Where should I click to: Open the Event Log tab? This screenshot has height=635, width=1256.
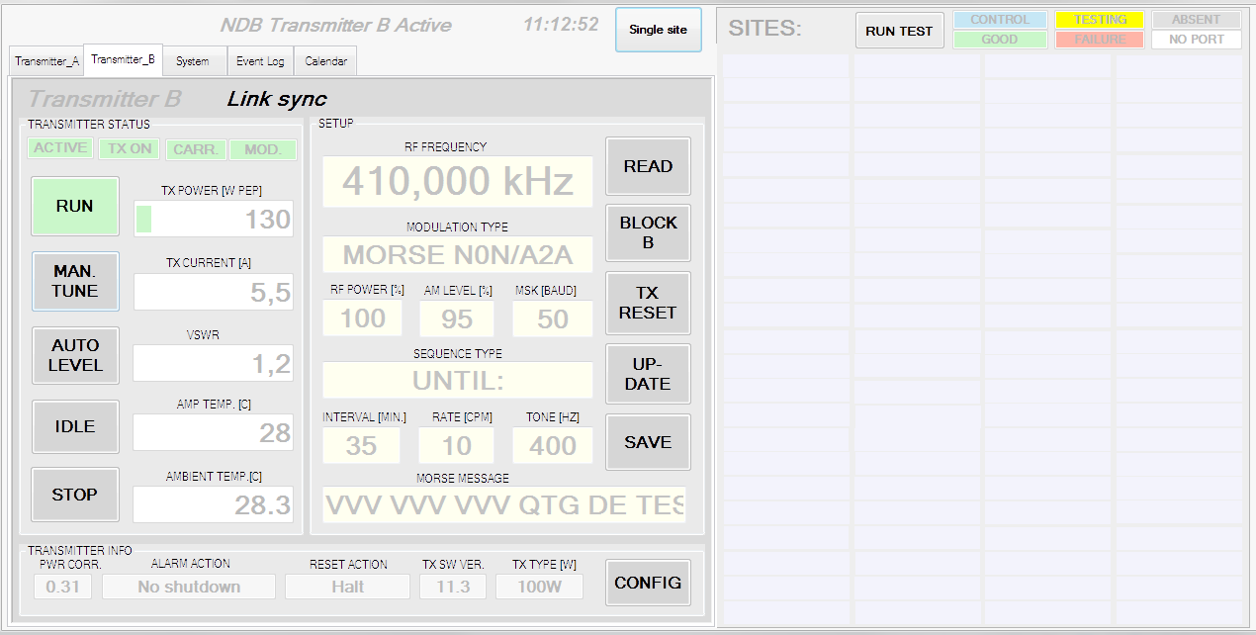(260, 61)
